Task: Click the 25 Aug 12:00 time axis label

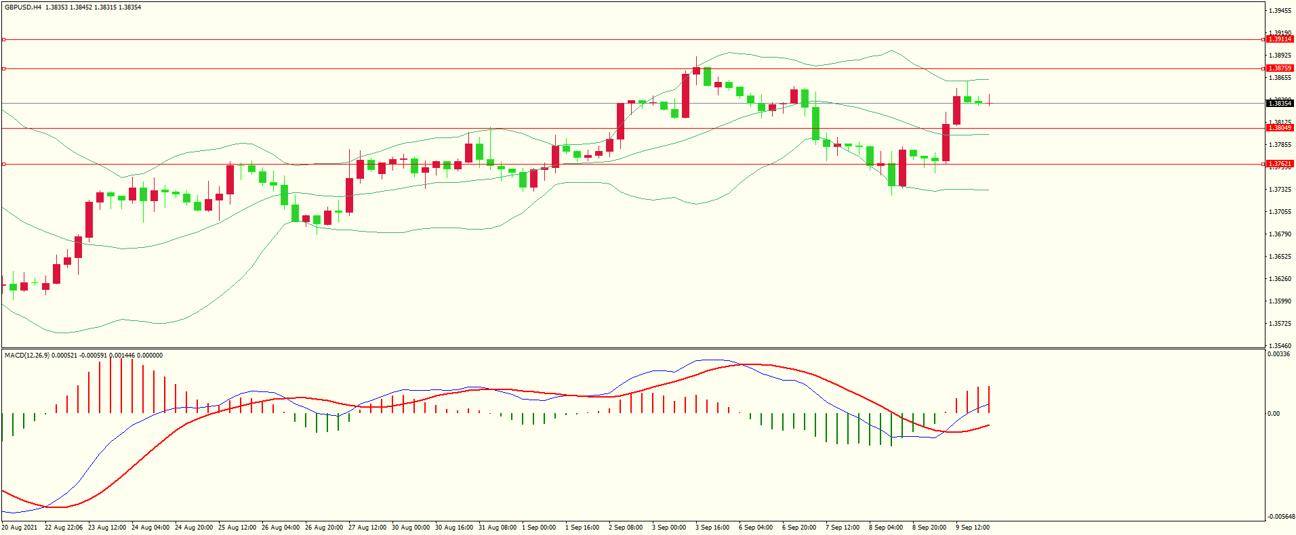Action: point(237,528)
